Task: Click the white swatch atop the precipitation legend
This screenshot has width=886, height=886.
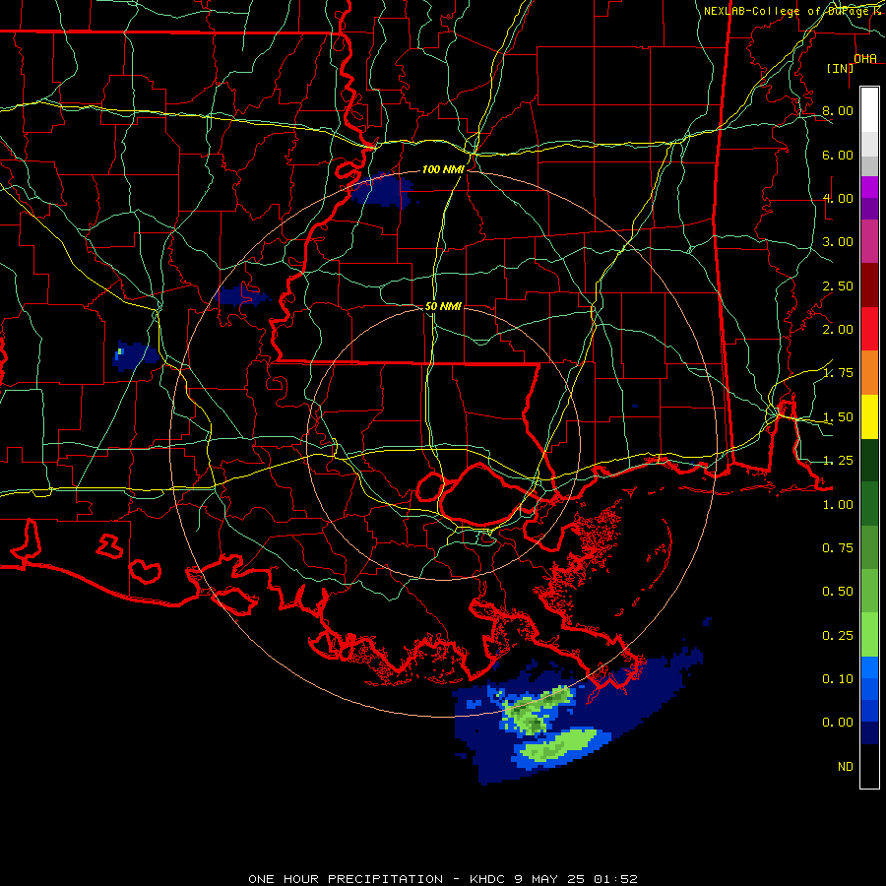Action: point(869,109)
